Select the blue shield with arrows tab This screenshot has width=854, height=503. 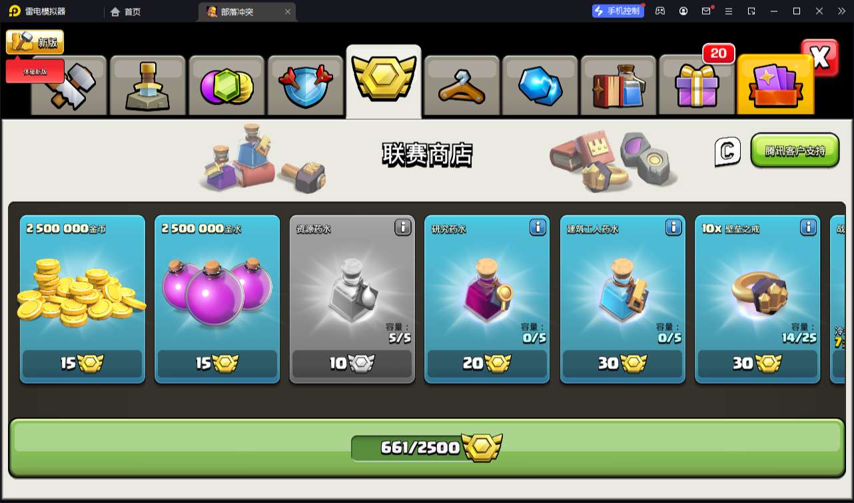coord(305,86)
